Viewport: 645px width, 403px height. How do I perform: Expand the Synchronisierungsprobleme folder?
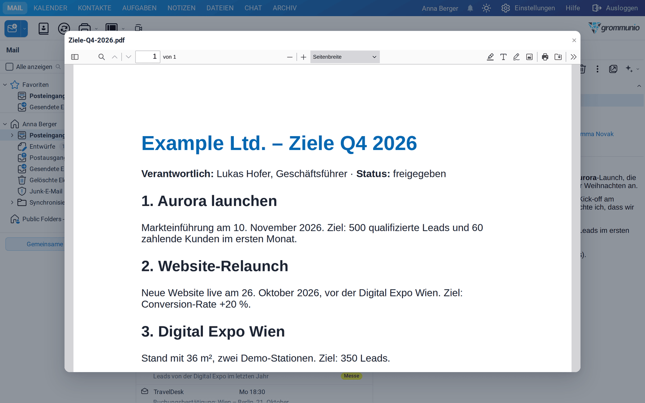pos(12,202)
